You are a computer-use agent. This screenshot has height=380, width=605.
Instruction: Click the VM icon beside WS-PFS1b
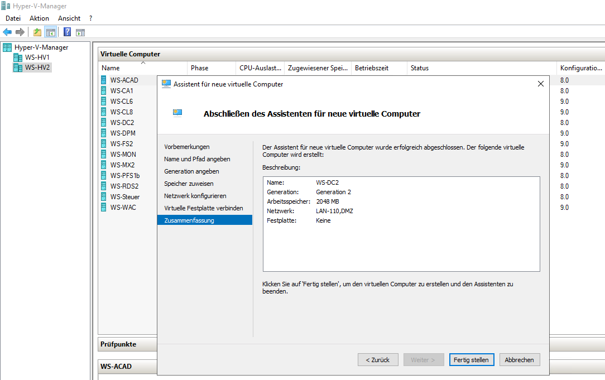coord(104,176)
